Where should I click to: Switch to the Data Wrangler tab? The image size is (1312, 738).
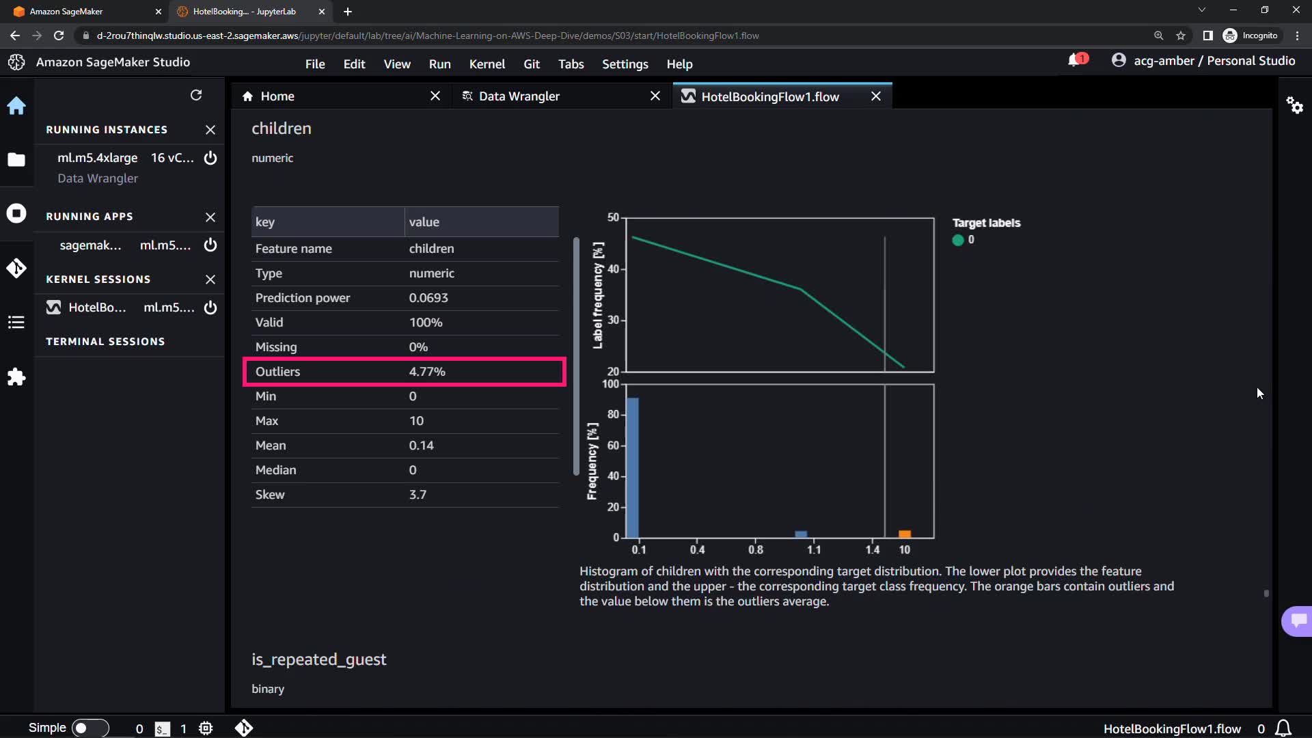pyautogui.click(x=519, y=96)
